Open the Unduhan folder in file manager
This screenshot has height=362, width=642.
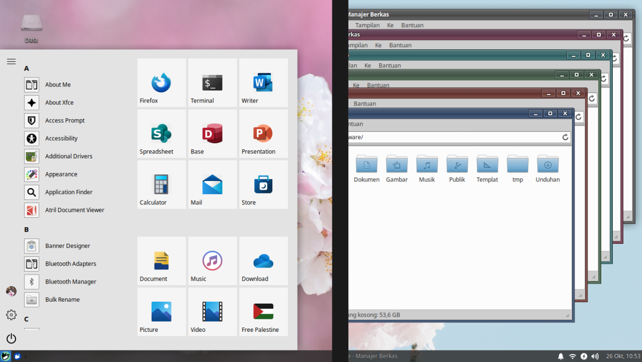coord(548,169)
